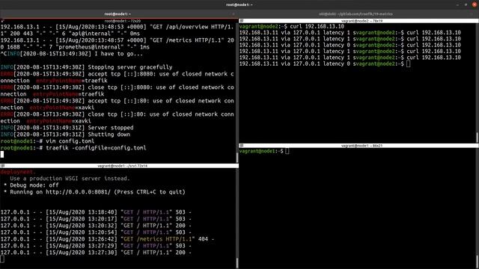Maximize the terminal window
Viewport: 479px width, 269px height.
[466, 4]
